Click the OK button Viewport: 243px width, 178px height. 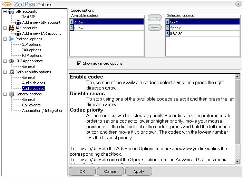tap(82, 171)
